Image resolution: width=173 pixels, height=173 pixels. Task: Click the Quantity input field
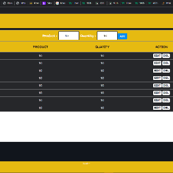(107, 35)
